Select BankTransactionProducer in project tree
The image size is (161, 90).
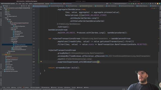[19, 49]
